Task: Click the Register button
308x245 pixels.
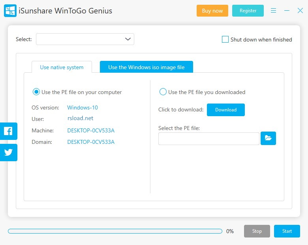Action: click(x=248, y=11)
